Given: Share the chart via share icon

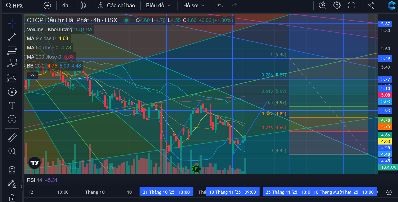Looking at the screenshot, I should (371, 5).
